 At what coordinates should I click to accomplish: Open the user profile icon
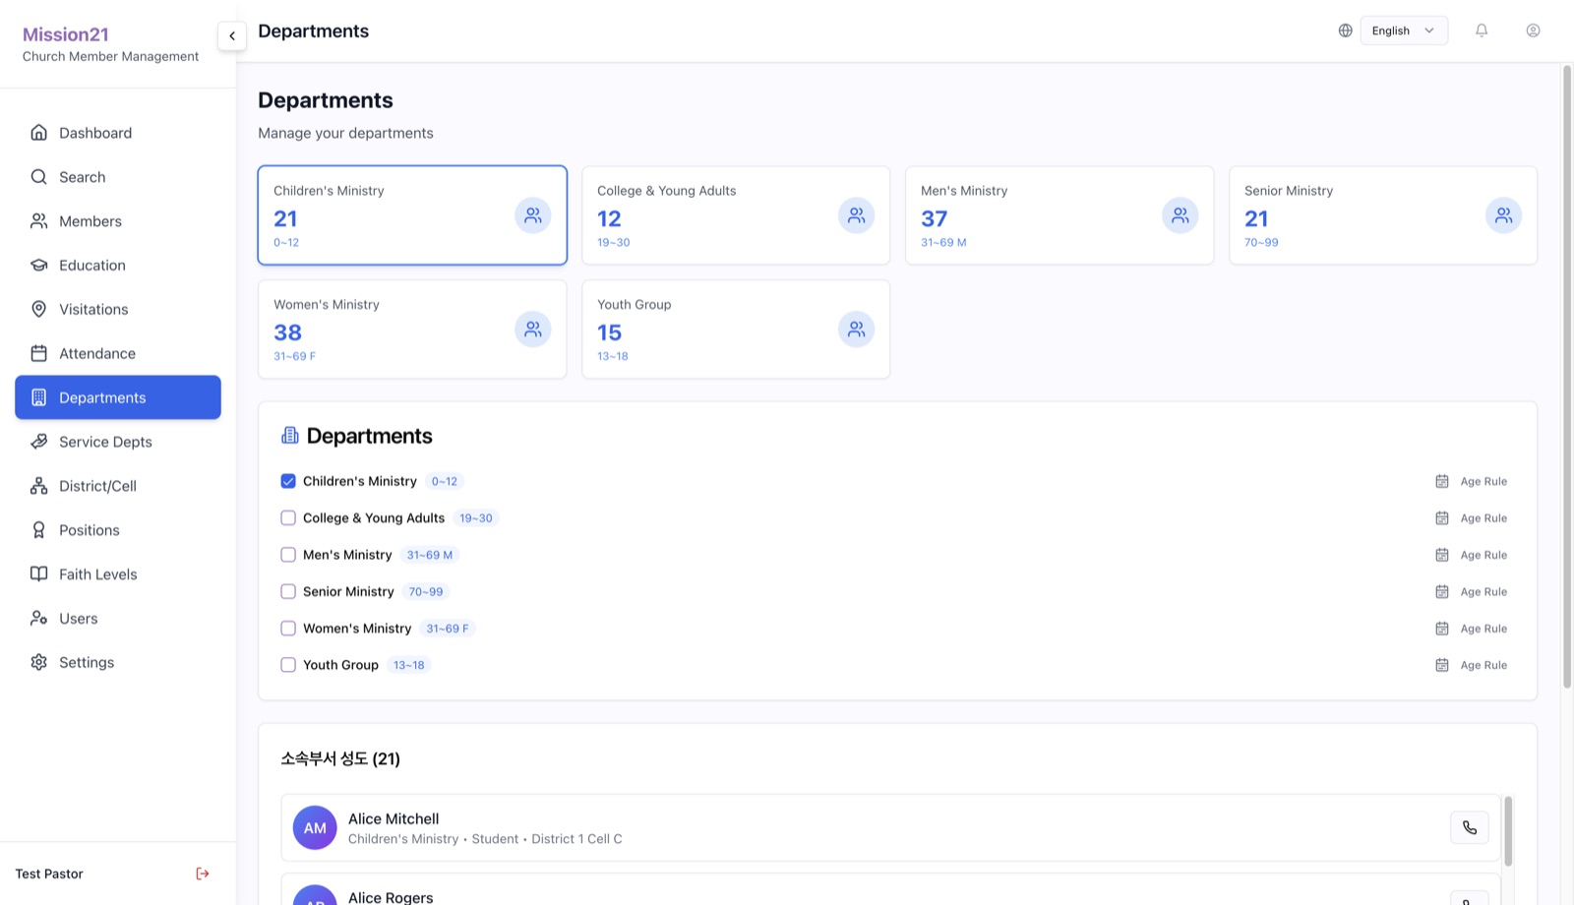[x=1533, y=30]
